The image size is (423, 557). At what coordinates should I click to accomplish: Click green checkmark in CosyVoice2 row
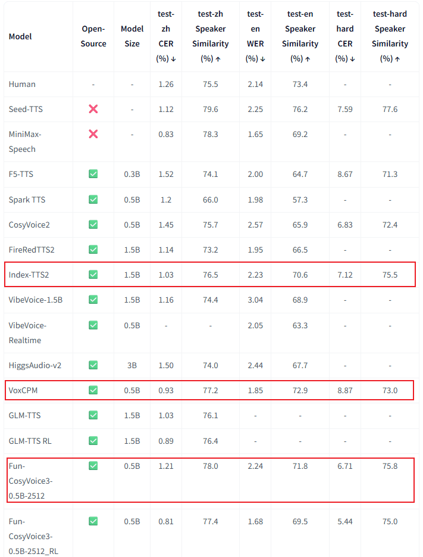click(x=93, y=225)
